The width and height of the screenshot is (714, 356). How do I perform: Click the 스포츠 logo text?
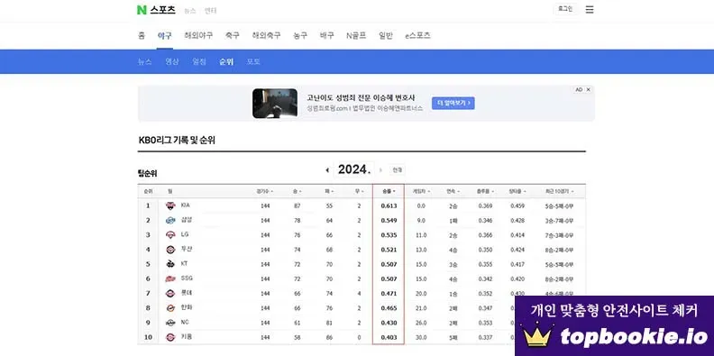click(162, 10)
